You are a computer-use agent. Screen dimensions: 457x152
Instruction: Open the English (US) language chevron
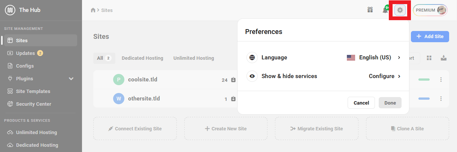click(399, 58)
